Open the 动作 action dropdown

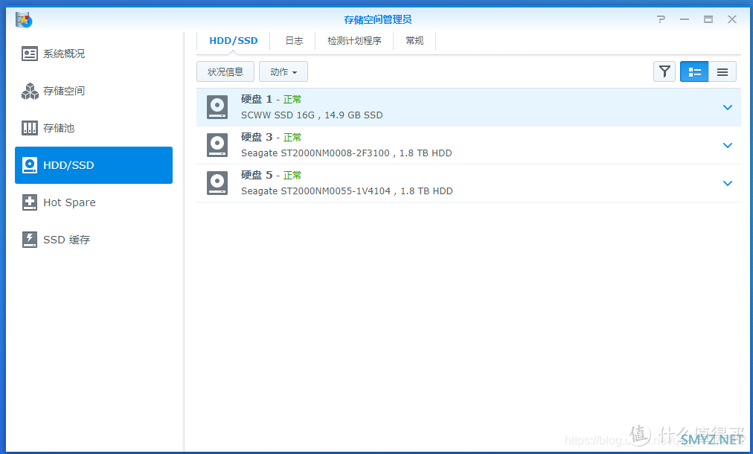tap(283, 71)
